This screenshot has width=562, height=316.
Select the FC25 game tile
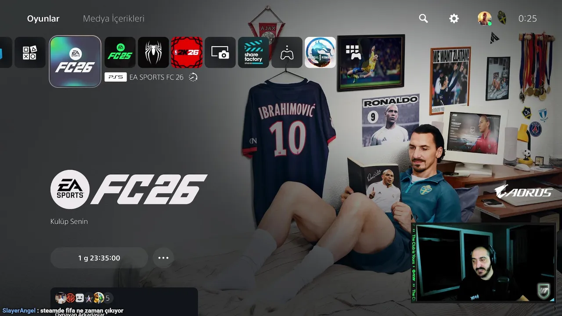point(120,52)
